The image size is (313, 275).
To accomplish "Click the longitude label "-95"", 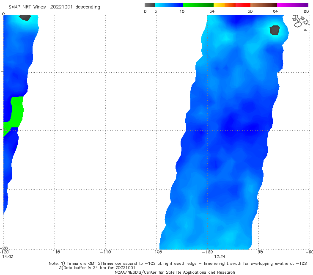I will tap(259, 252).
